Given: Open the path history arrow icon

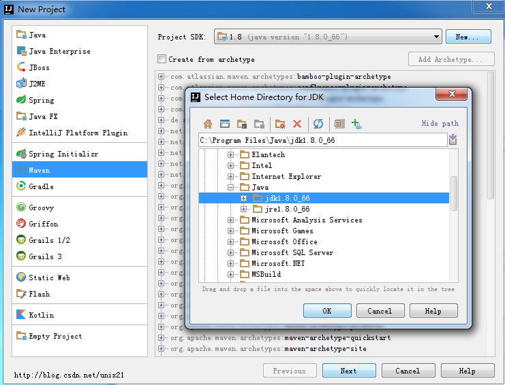Looking at the screenshot, I should point(453,140).
